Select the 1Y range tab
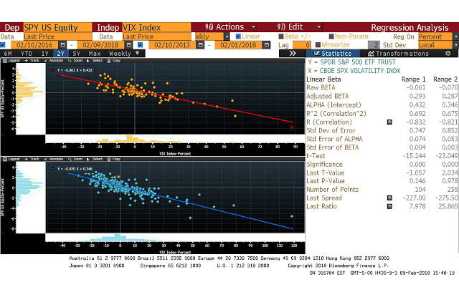The height and width of the screenshot is (282, 459). point(44,54)
